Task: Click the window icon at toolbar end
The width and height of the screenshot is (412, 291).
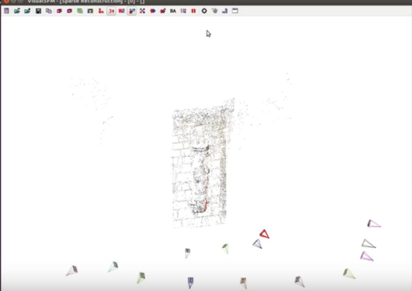Action: (235, 11)
